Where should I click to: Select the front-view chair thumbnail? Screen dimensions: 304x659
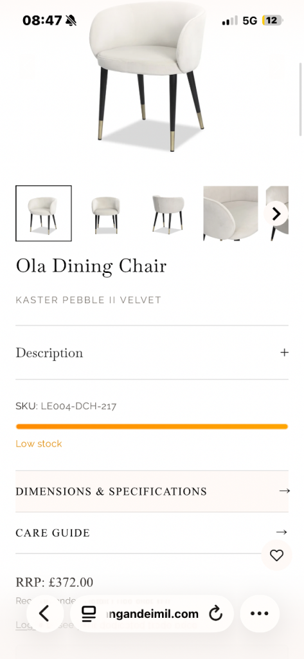[105, 214]
